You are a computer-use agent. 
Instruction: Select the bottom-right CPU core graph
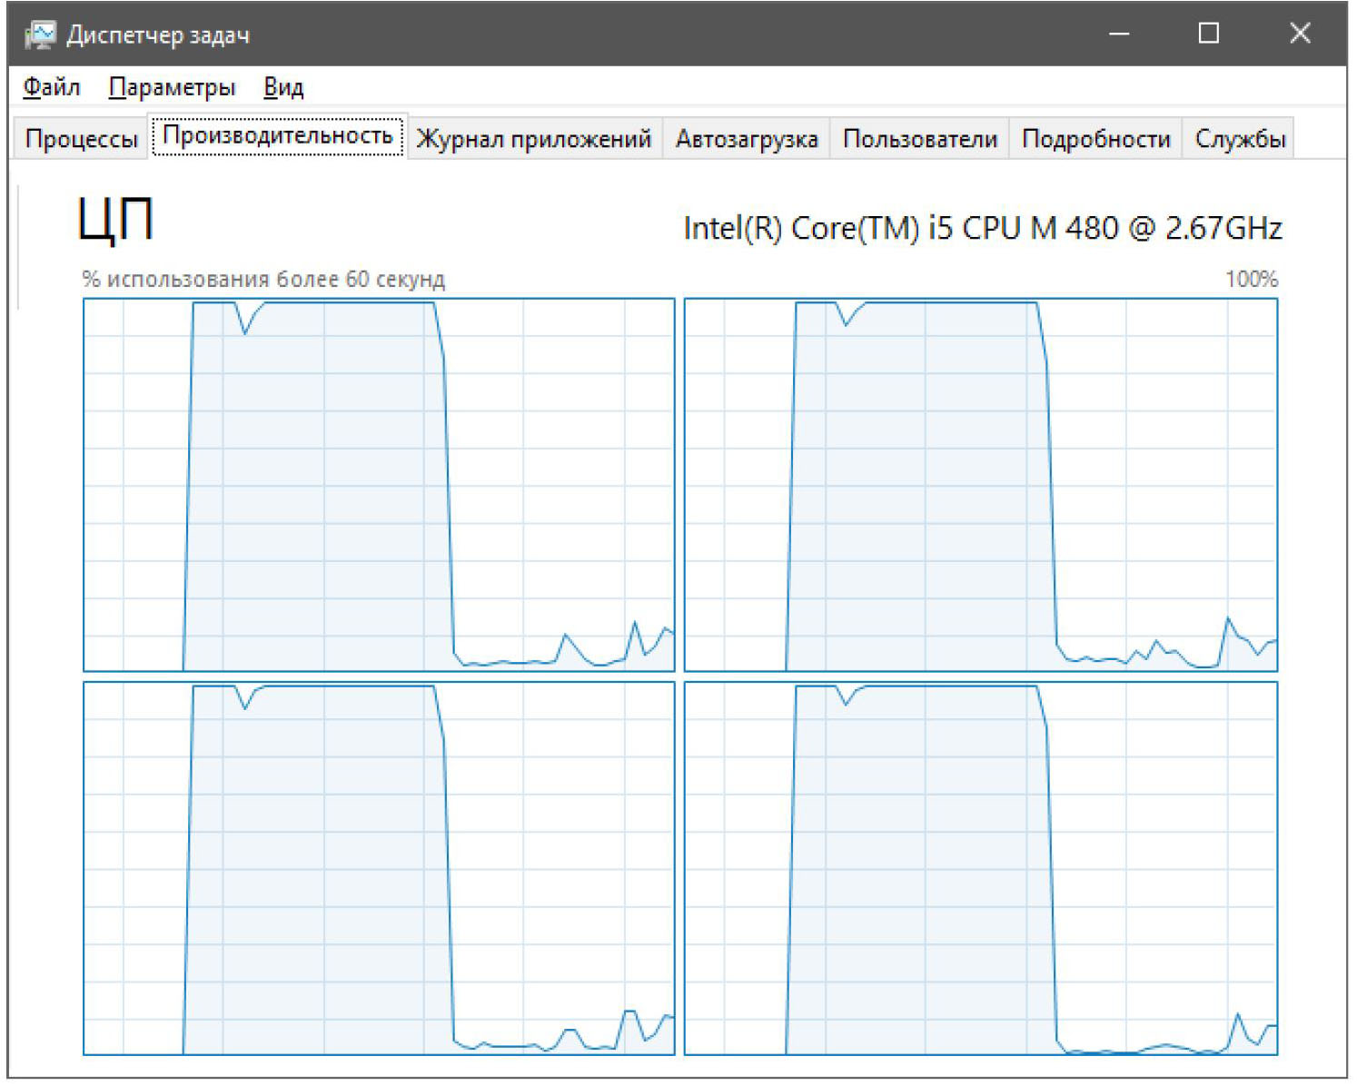pyautogui.click(x=981, y=868)
